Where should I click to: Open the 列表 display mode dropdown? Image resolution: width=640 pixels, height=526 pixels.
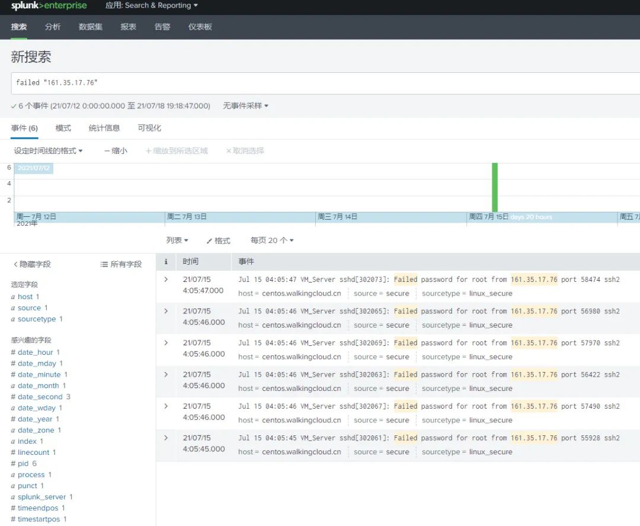(x=177, y=240)
